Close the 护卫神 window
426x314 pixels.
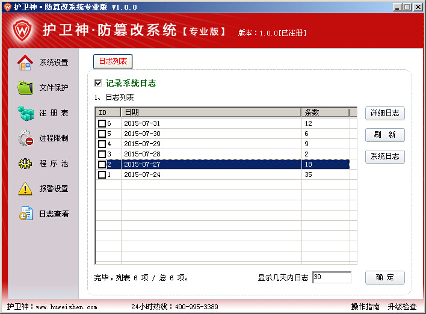coord(418,7)
